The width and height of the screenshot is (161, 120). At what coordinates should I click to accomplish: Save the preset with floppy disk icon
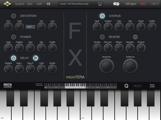[100, 4]
